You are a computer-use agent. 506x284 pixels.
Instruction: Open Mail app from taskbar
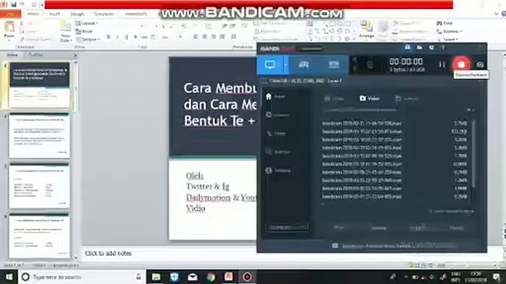tap(193, 277)
